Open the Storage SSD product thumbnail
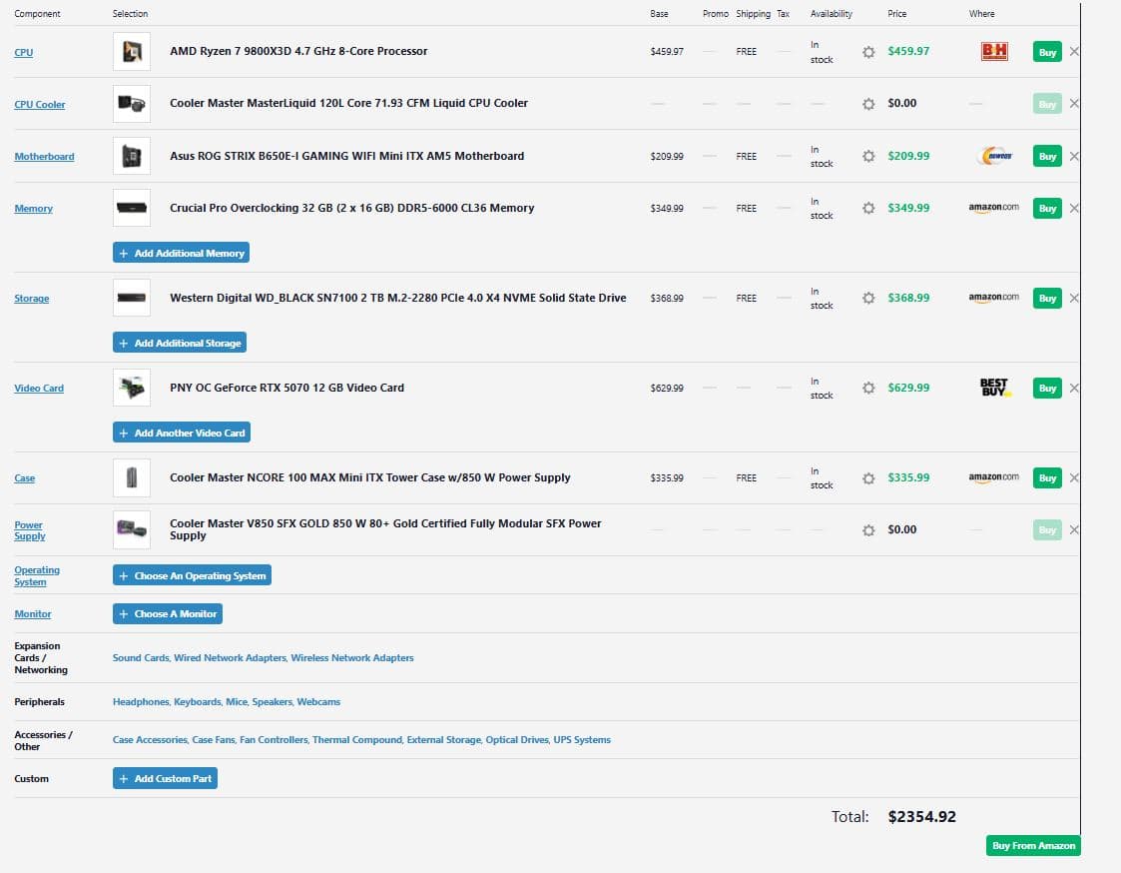This screenshot has width=1121, height=873. [x=132, y=298]
